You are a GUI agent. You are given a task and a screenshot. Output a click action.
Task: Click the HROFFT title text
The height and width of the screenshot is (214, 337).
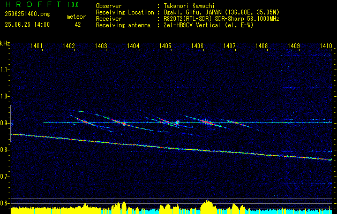tap(33, 4)
